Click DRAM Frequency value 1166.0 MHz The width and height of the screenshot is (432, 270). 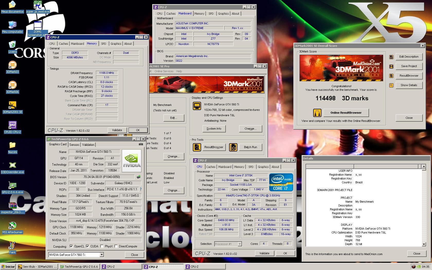(x=107, y=73)
